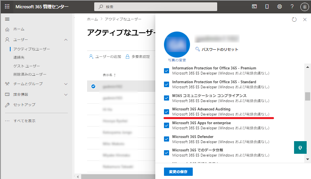Click ホーム breadcrumb link
Screen dimensions: 311x179
(92, 19)
